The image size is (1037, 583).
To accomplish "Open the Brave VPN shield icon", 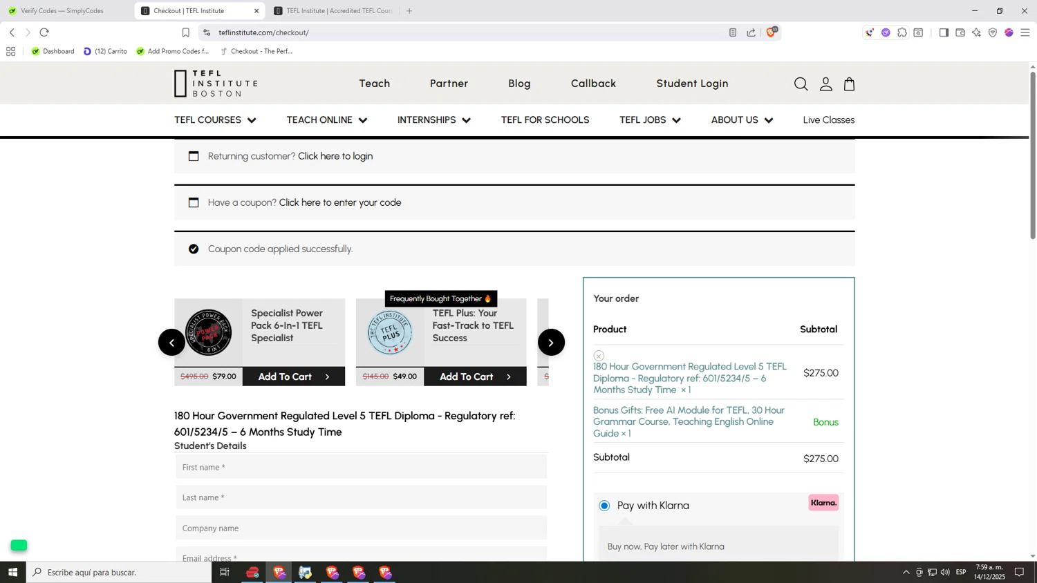I will coord(993,32).
